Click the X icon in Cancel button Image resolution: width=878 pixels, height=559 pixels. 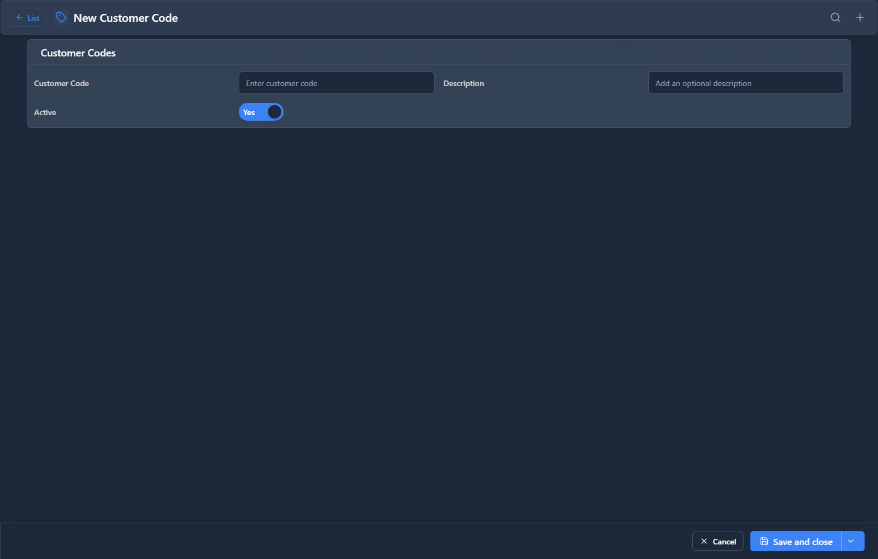tap(704, 541)
